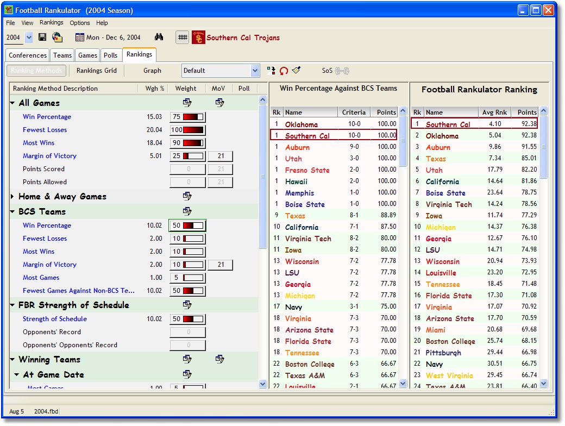Click Winning Teams MoV column icon
The height and width of the screenshot is (426, 565).
click(x=220, y=359)
